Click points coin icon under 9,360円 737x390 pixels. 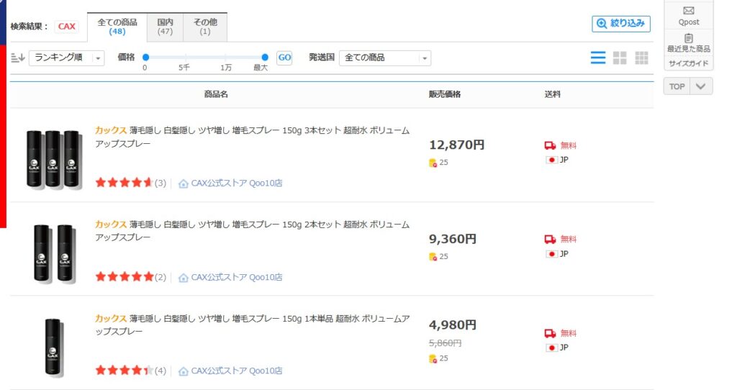(433, 257)
